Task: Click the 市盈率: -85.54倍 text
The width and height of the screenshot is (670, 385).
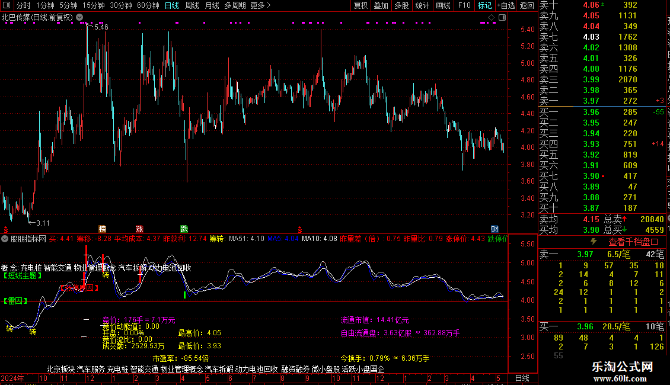Action: 181,358
